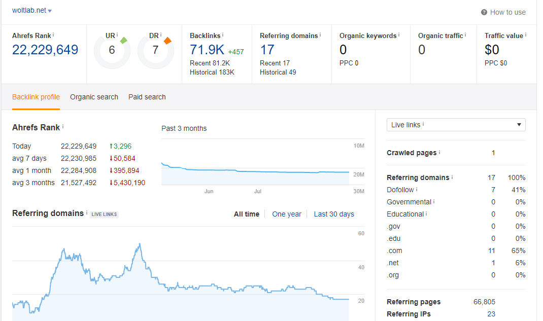This screenshot has width=543, height=321.
Task: Click the Referring IPs count 23
Action: 491,314
